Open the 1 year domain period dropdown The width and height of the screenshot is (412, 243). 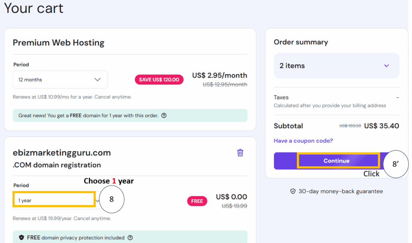[54, 200]
